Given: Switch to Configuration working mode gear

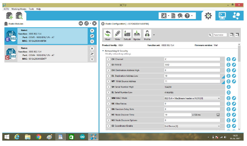Looking at the screenshot, I should coord(208,16).
